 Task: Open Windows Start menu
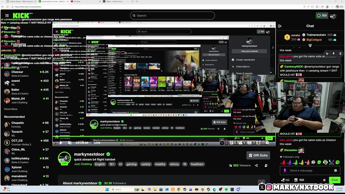click(x=107, y=189)
